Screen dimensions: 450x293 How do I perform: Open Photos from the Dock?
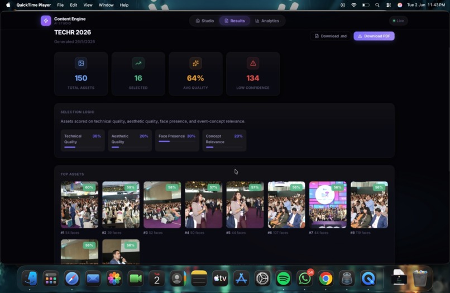click(x=114, y=278)
